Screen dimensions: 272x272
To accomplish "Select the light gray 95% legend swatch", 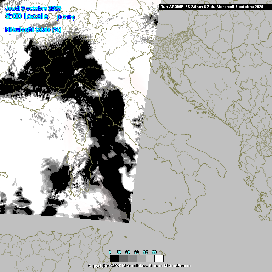I will 150,259.
